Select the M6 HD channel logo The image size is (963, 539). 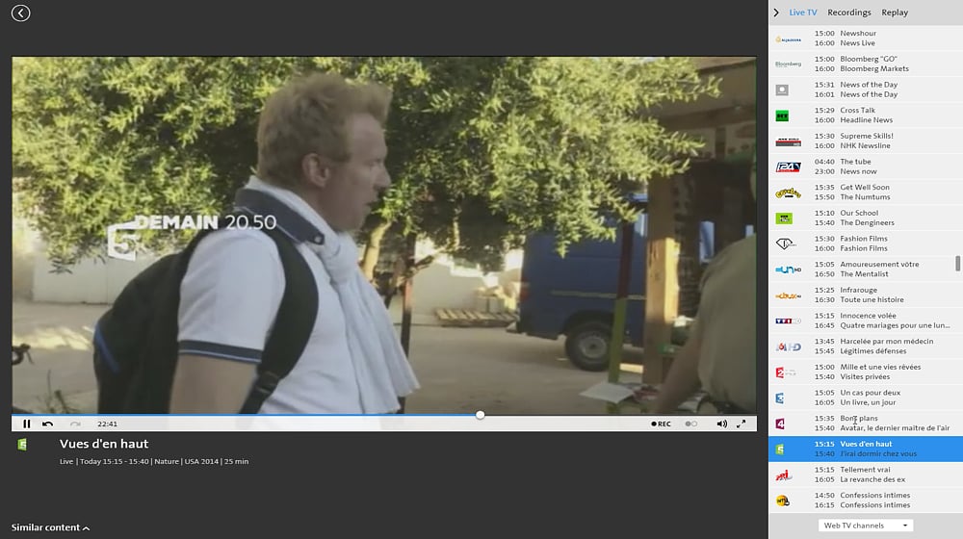coord(788,346)
